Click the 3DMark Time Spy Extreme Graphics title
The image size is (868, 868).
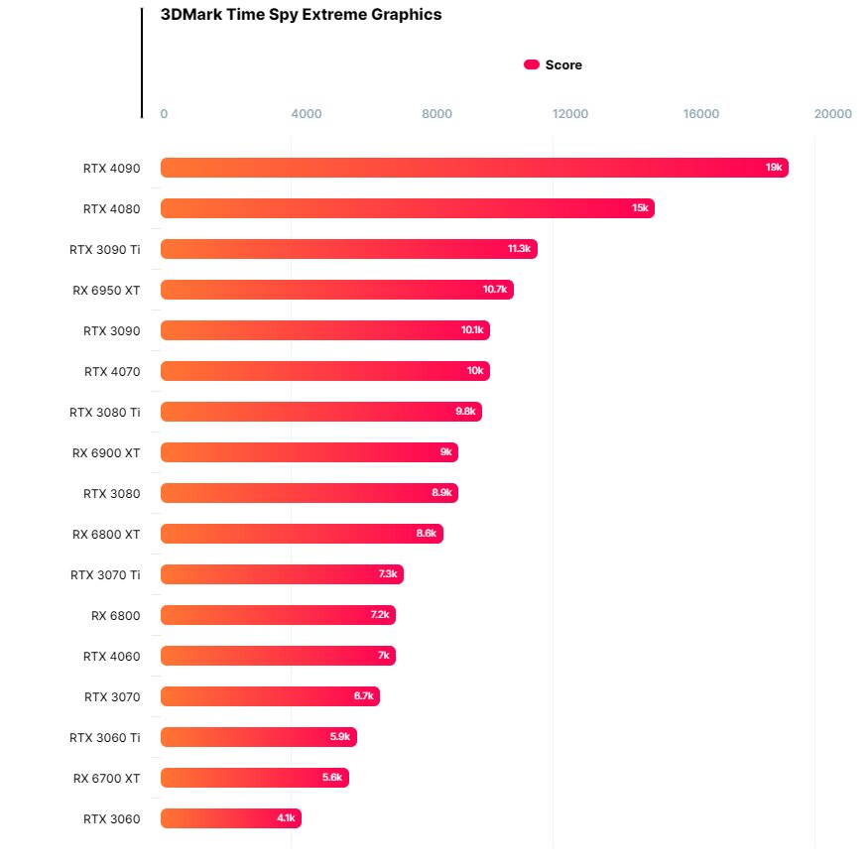click(302, 15)
